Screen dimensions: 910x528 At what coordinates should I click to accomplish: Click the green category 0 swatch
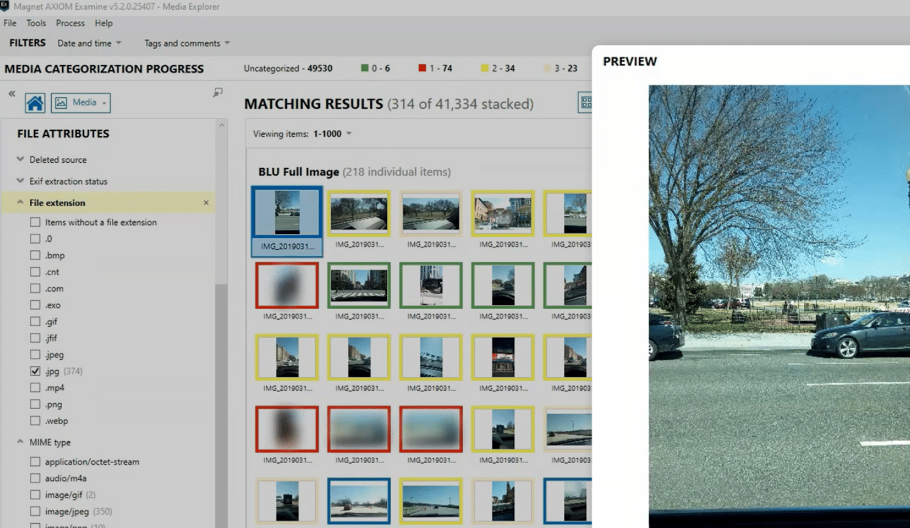[x=364, y=68]
